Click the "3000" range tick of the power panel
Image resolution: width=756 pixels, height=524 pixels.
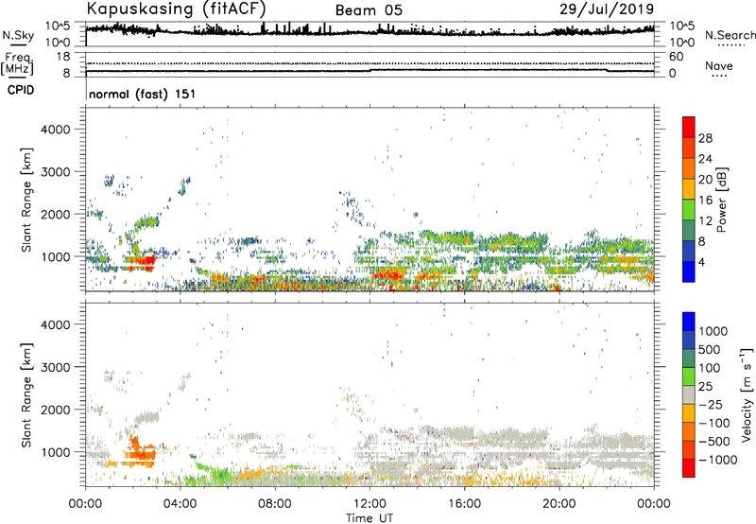[55, 172]
